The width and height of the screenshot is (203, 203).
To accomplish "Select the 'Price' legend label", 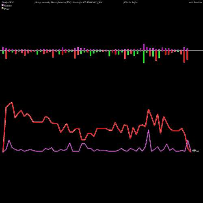I will click(6, 9).
